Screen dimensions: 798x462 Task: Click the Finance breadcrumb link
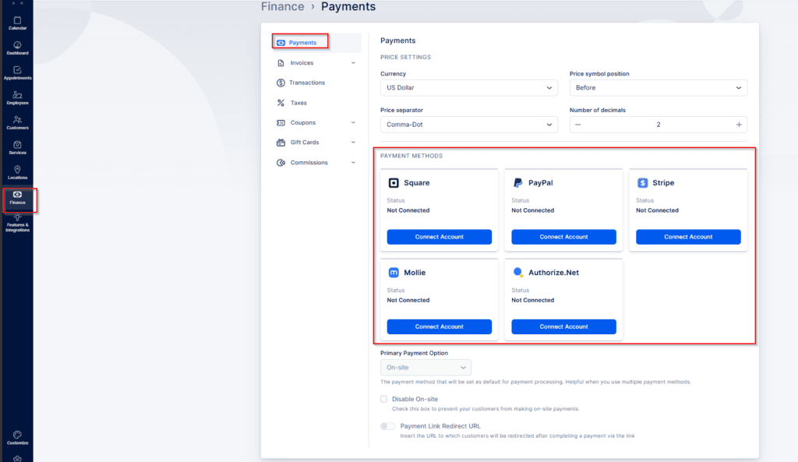[x=282, y=6]
